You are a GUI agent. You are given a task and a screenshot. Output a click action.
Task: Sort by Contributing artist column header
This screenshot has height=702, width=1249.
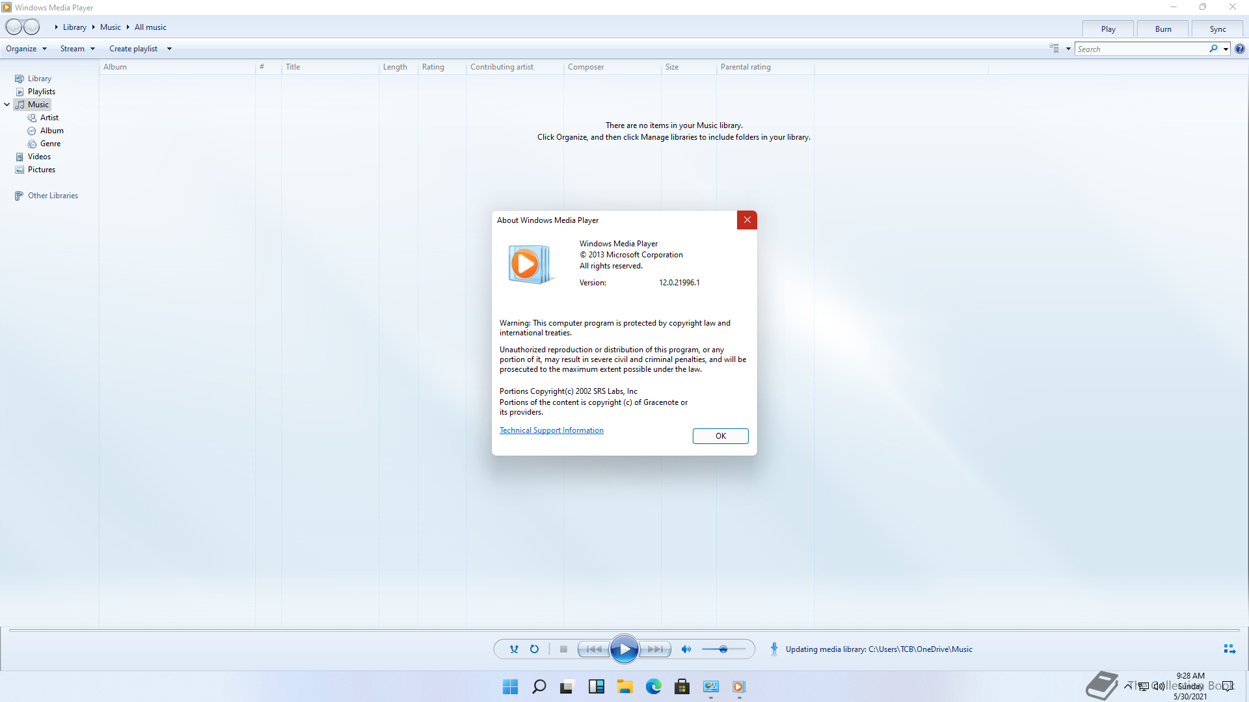(x=515, y=67)
